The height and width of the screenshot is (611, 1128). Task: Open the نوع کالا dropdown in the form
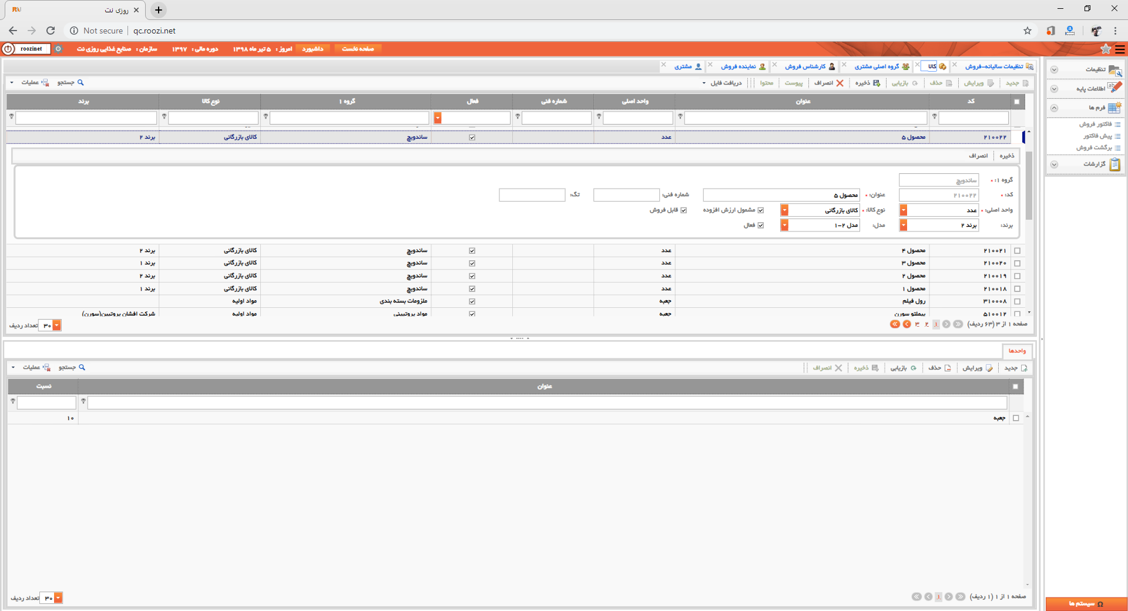tap(784, 210)
